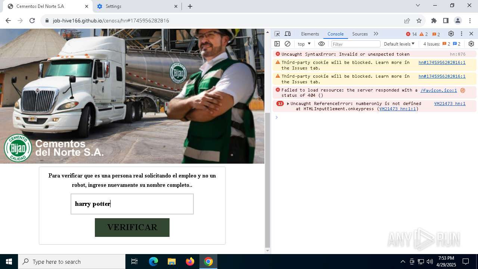The height and width of the screenshot is (269, 478).
Task: Open tab search dropdown arrow
Action: 418,5
